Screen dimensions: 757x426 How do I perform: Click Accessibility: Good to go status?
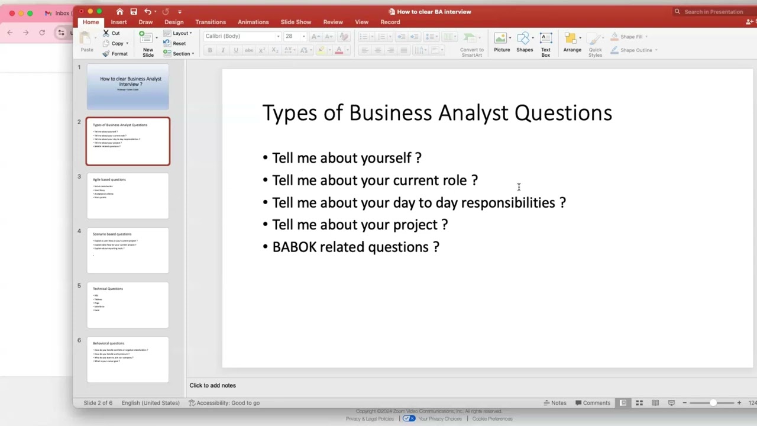click(224, 403)
